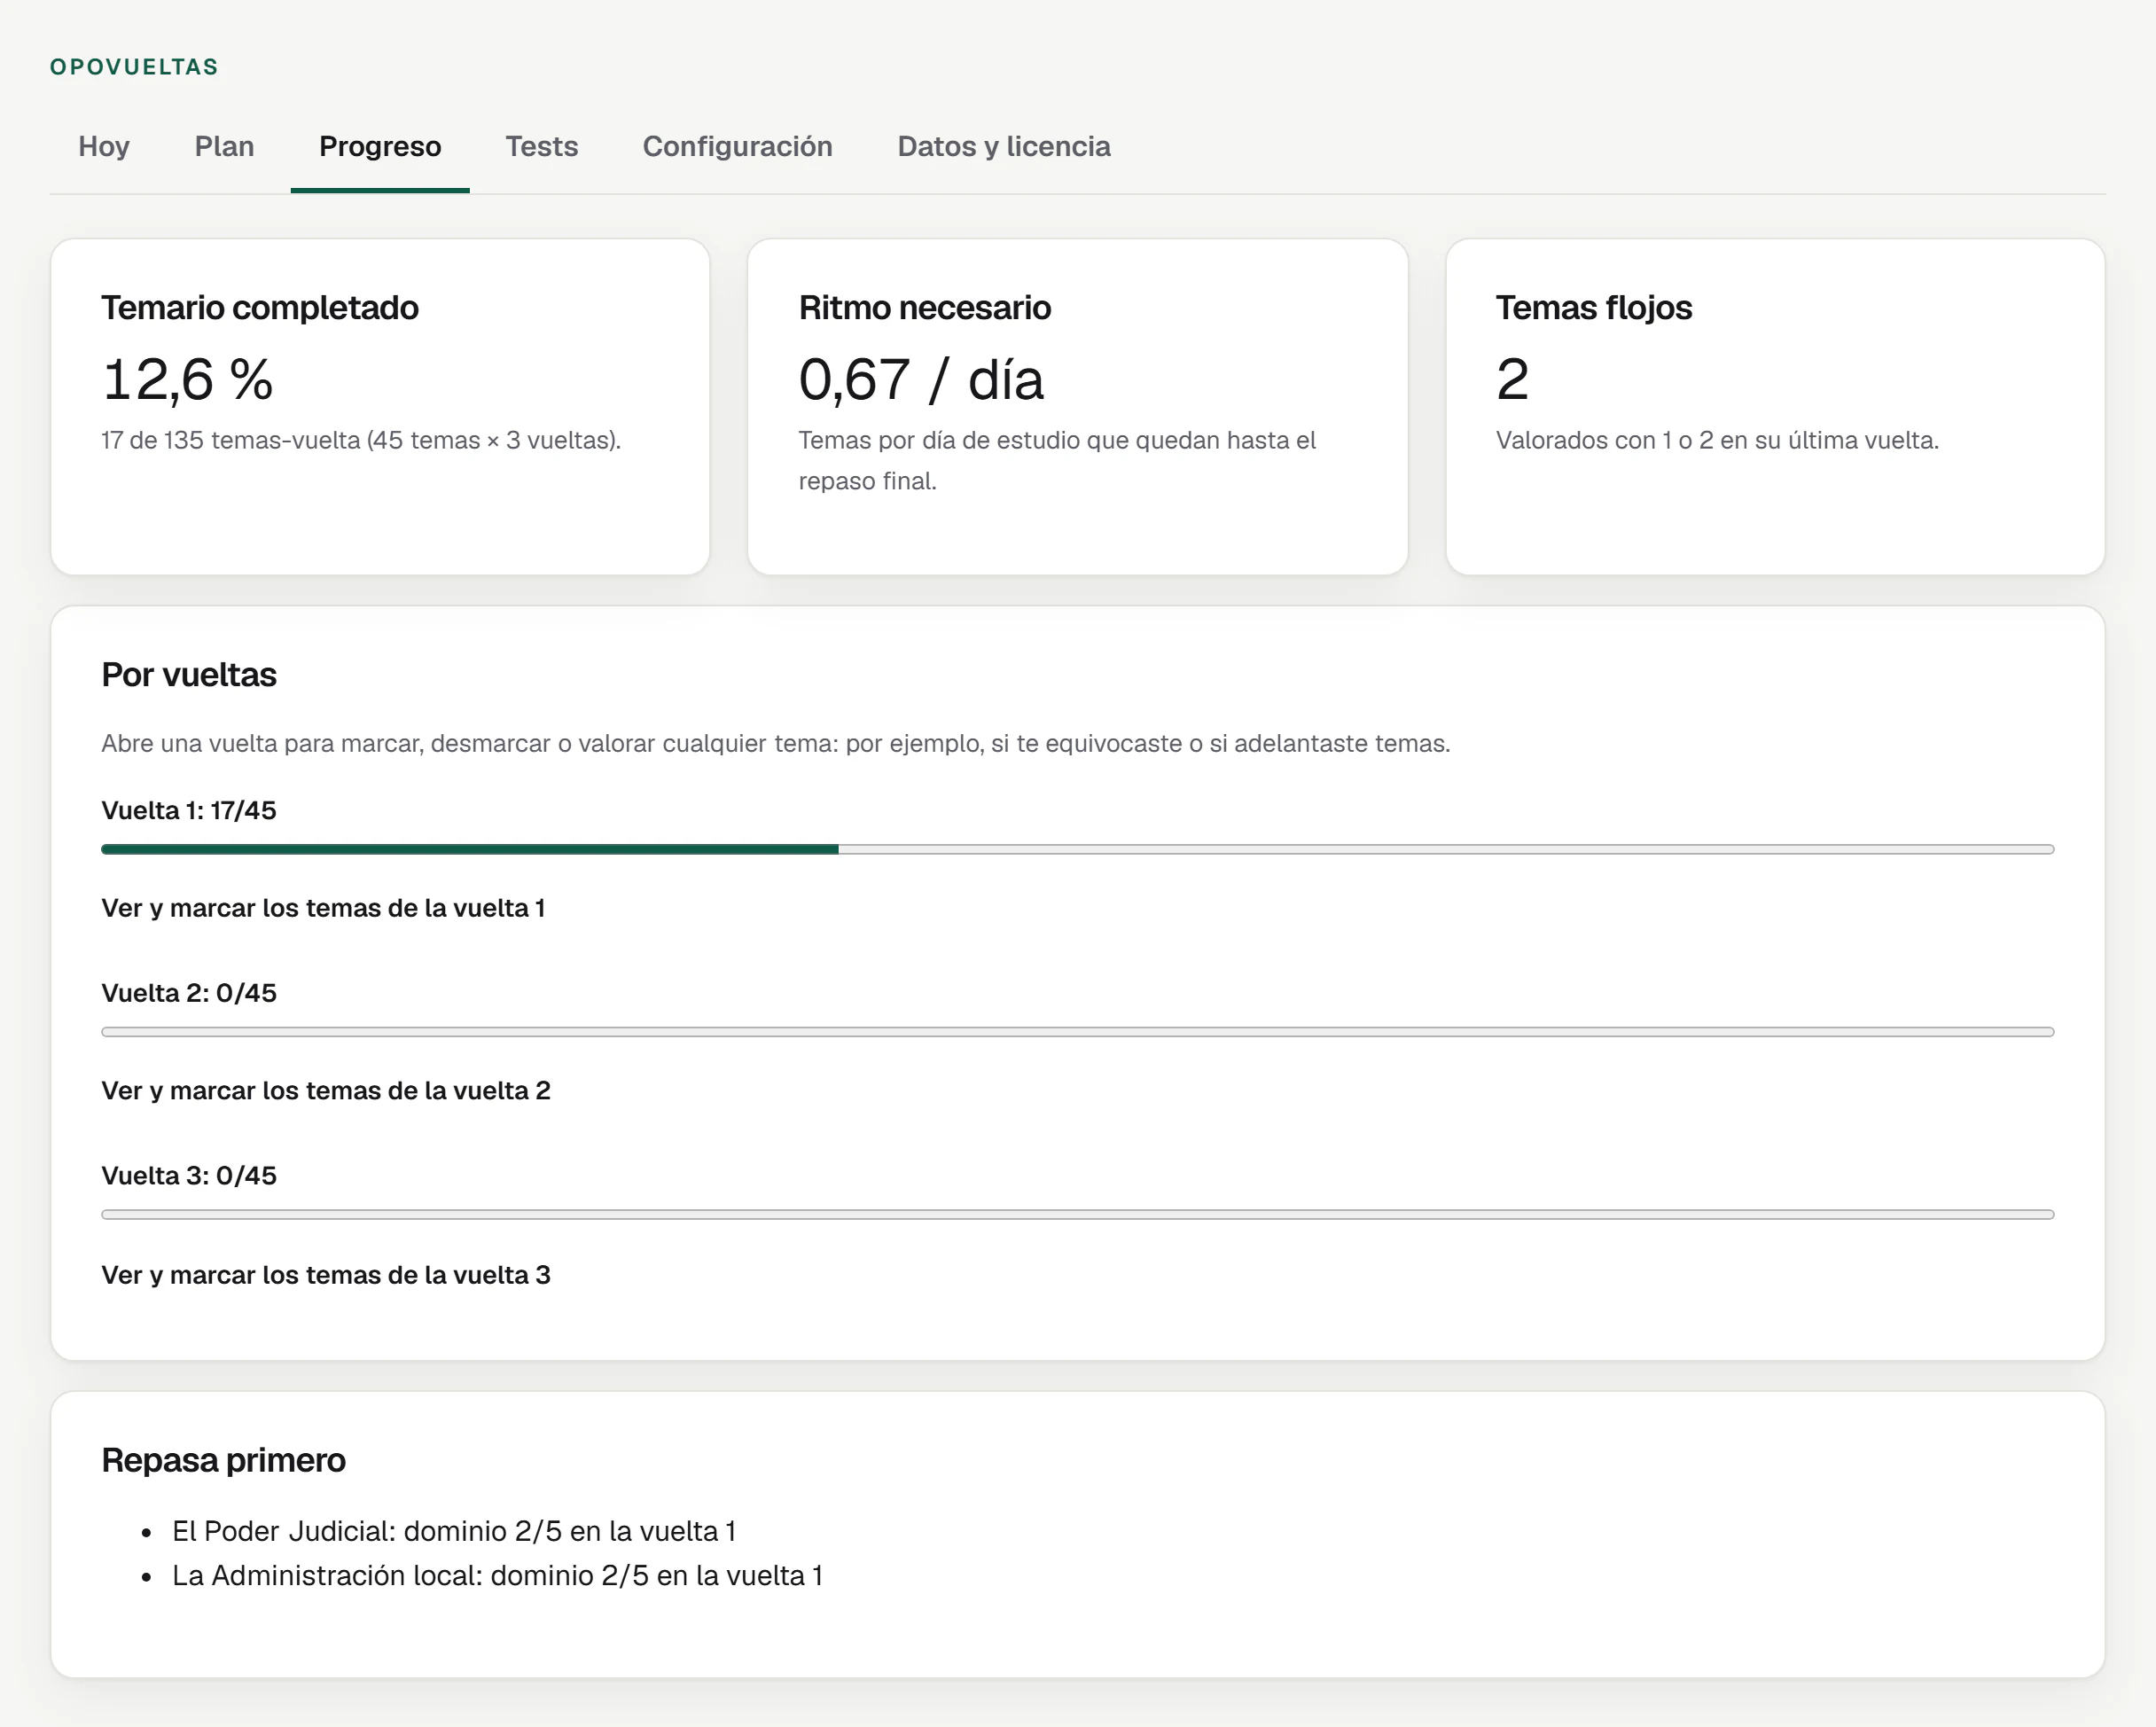Click the Temas por día de estudio description
This screenshot has height=1727, width=2156.
1057,461
